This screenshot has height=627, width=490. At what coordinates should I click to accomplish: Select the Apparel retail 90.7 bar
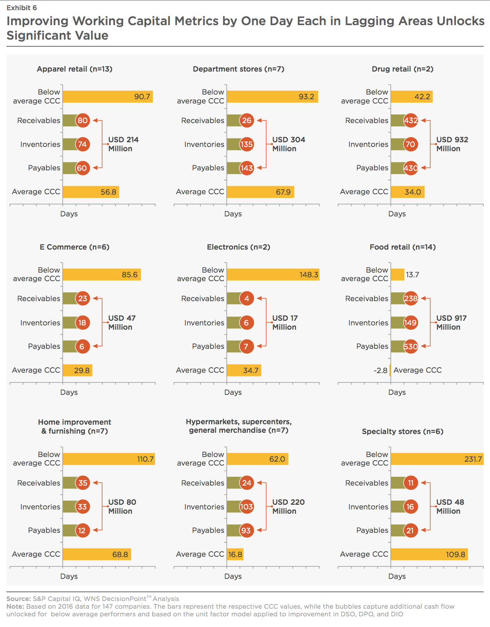tap(108, 97)
